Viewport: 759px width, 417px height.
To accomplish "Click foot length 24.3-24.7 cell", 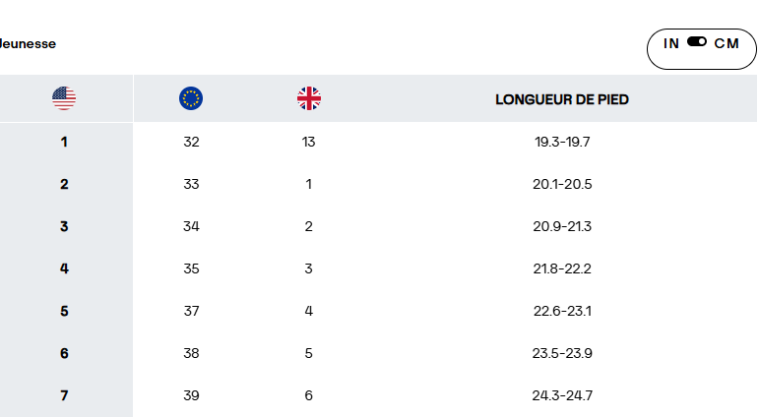I will [562, 395].
